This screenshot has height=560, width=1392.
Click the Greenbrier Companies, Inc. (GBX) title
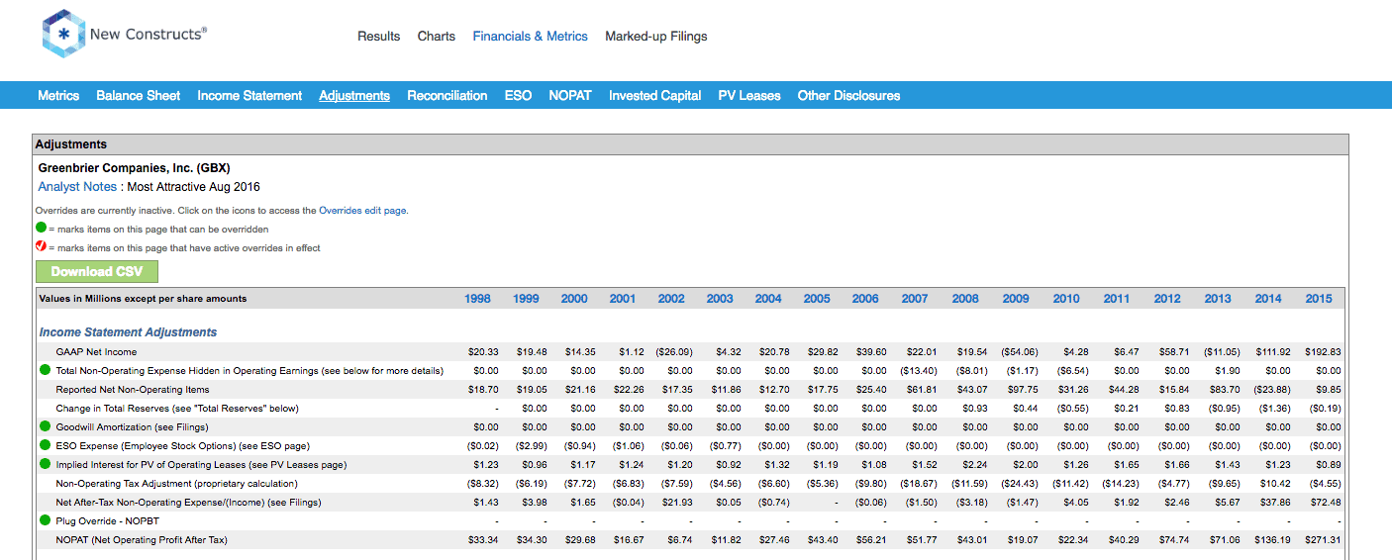tap(135, 168)
